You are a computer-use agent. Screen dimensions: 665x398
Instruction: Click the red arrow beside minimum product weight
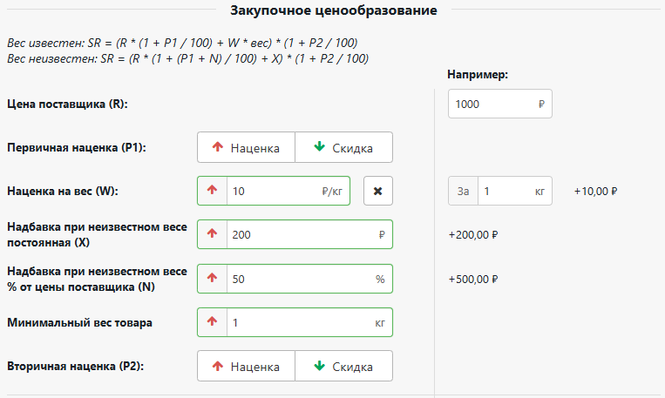tap(212, 322)
